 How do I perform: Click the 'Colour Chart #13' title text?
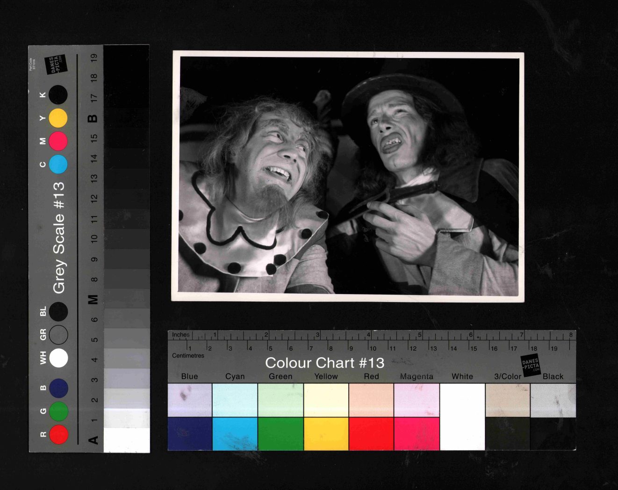[x=324, y=363]
